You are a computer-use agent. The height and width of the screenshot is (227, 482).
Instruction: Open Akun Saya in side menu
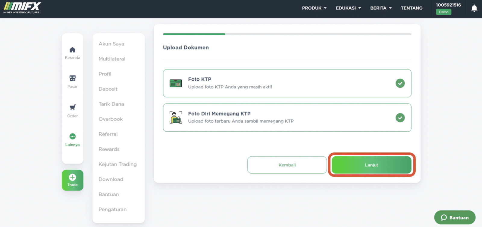111,44
